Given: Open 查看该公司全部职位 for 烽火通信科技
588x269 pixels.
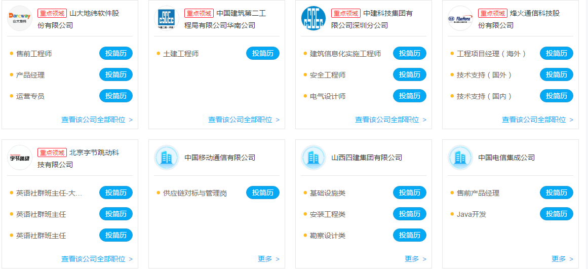Looking at the screenshot, I should pos(537,120).
